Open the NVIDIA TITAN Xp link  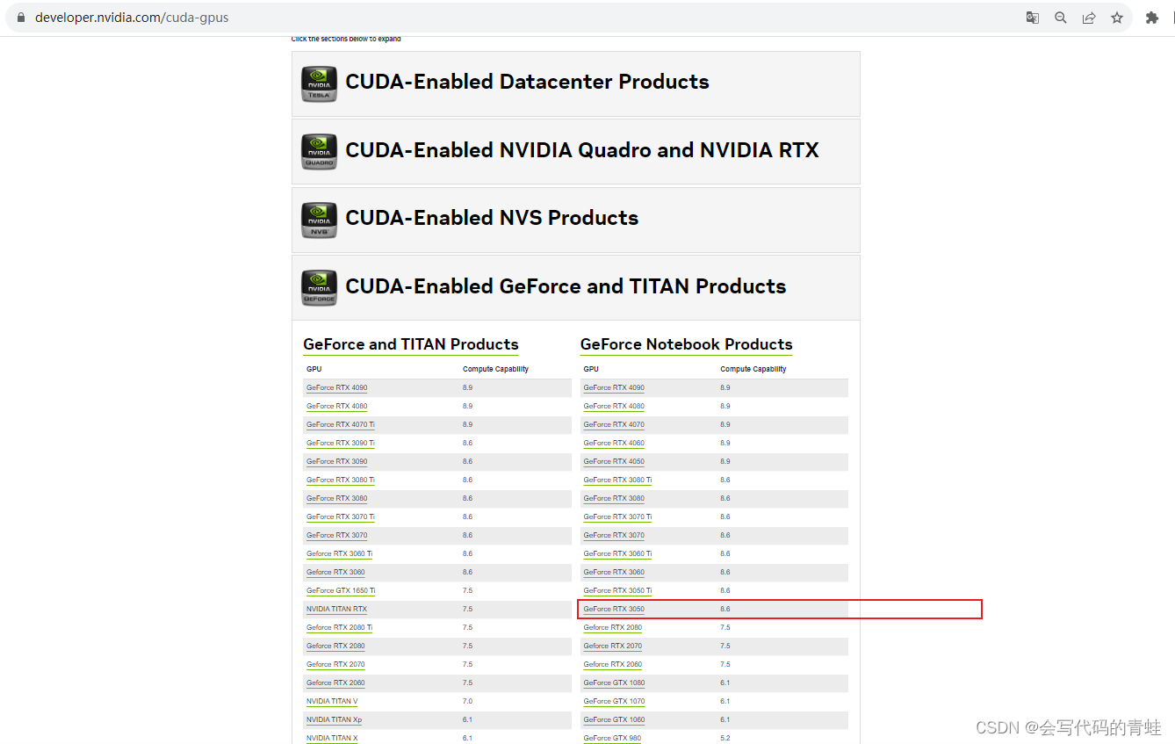pos(334,719)
